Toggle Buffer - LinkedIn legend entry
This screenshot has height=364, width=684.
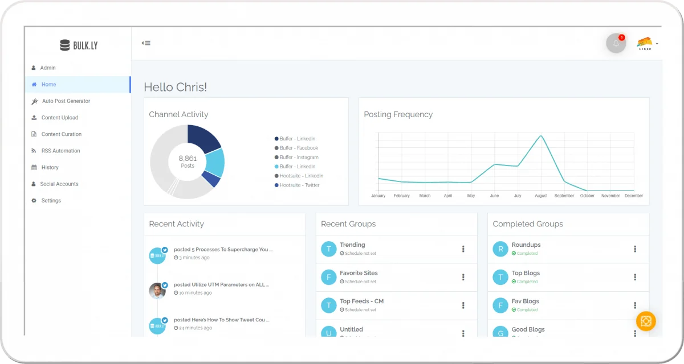coord(297,139)
